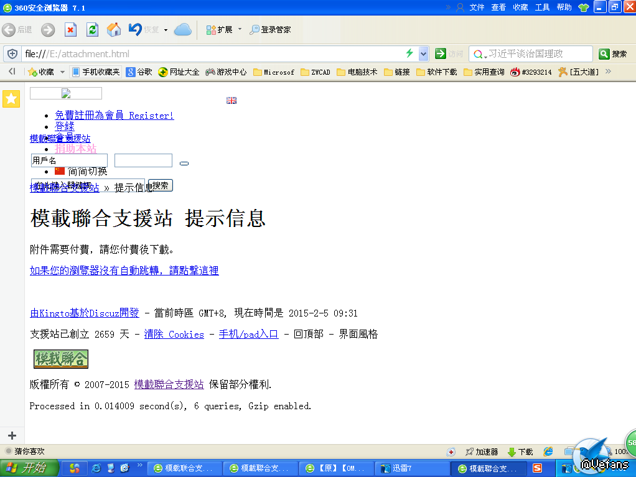Open the #3293214 weibo bookmark
The image size is (636, 477).
click(x=531, y=72)
